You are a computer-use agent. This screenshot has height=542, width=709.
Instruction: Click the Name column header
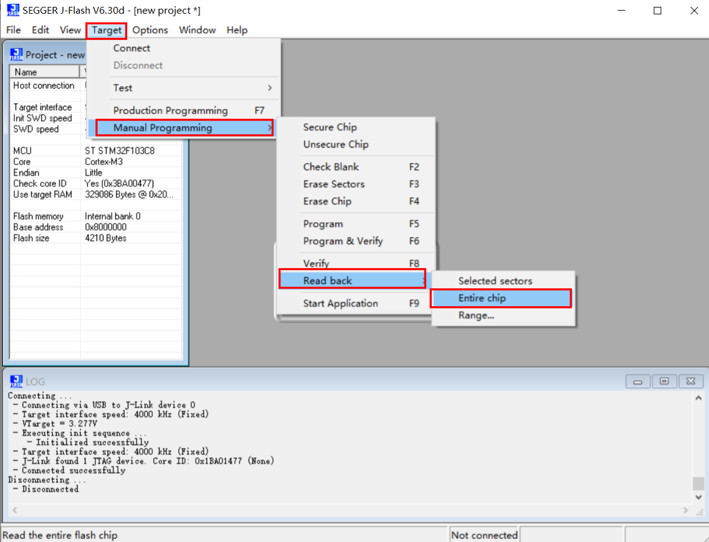click(44, 72)
